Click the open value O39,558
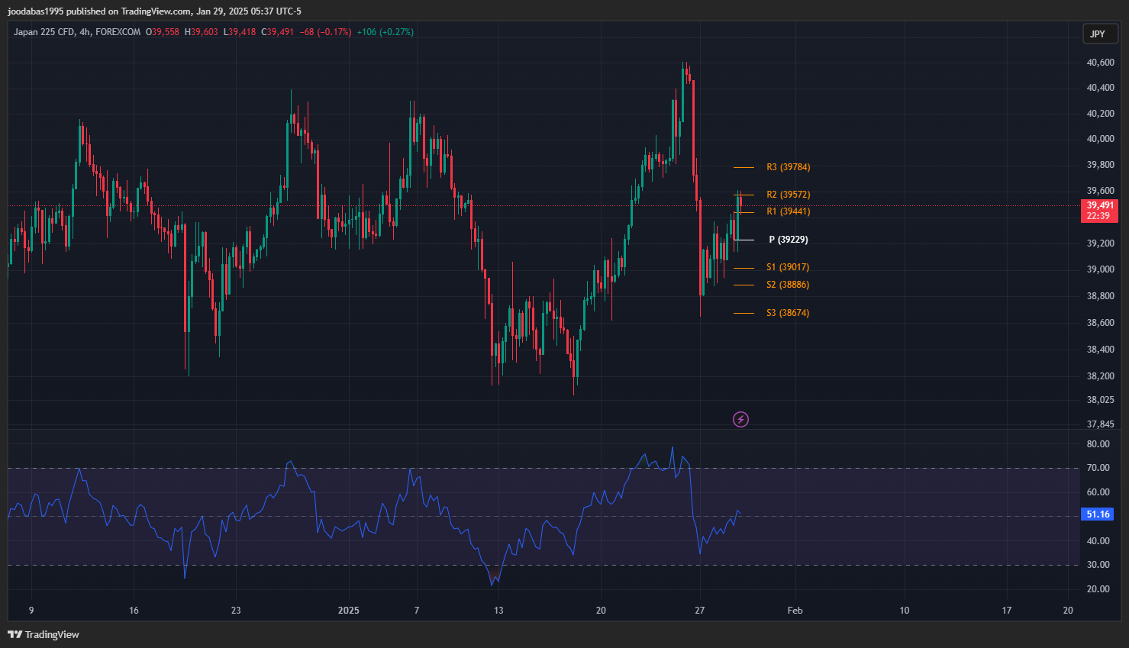1129x648 pixels. [163, 32]
